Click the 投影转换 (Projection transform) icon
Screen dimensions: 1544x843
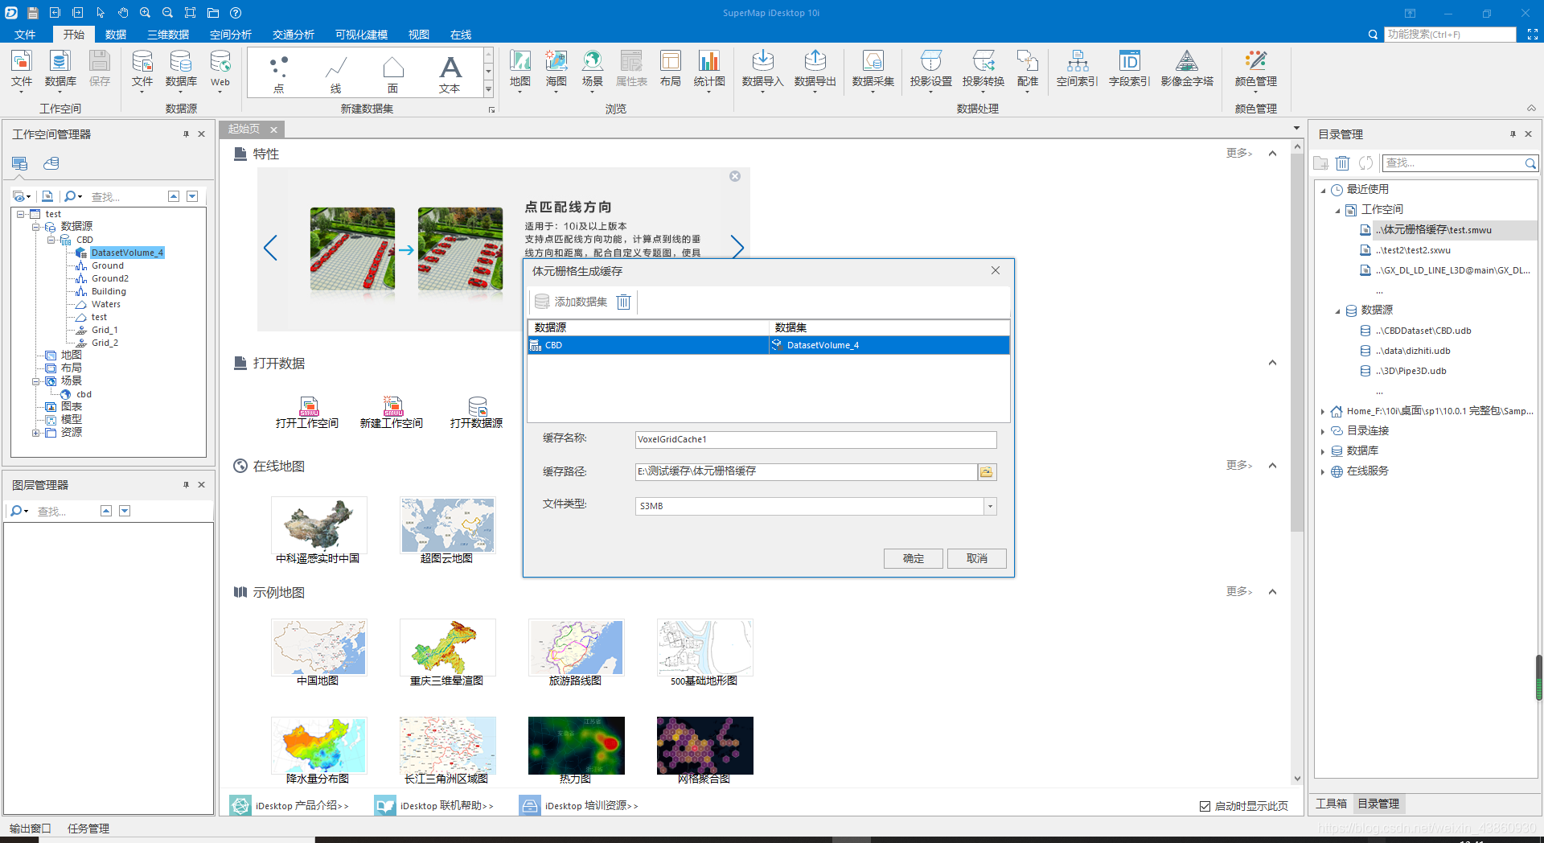point(983,69)
